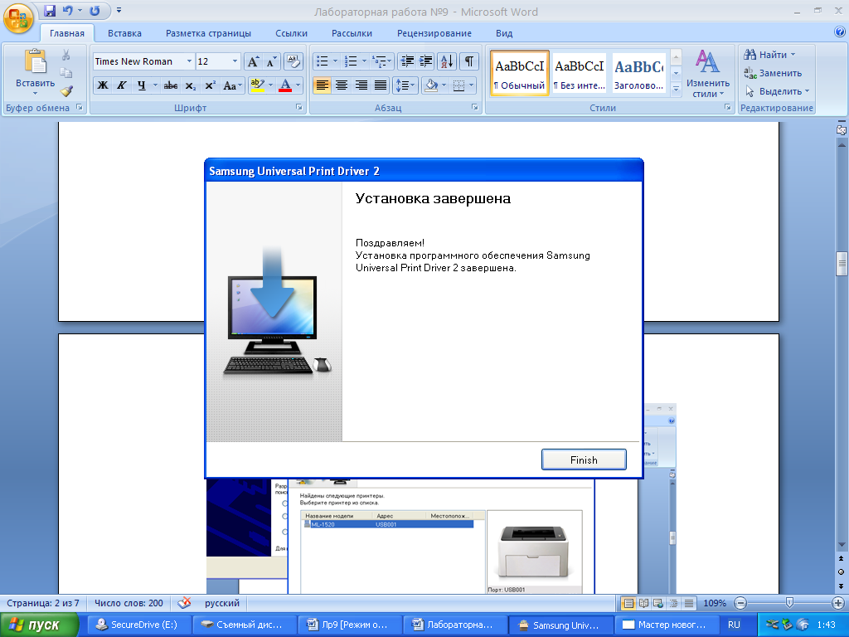The width and height of the screenshot is (849, 637).
Task: Apply shading paint bucket
Action: [431, 85]
